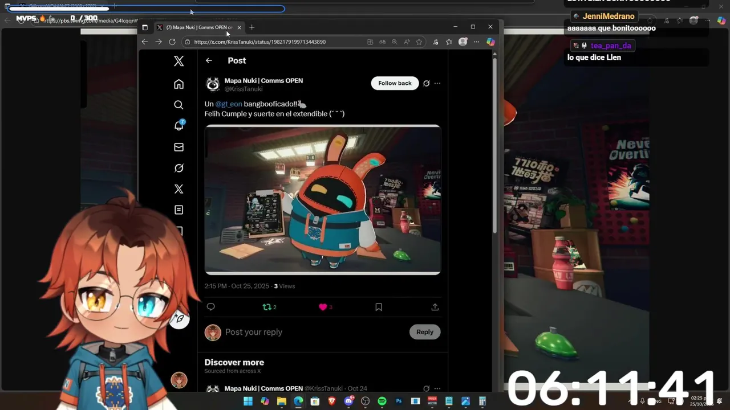Open Discord from taskbar
This screenshot has width=730, height=410.
348,401
